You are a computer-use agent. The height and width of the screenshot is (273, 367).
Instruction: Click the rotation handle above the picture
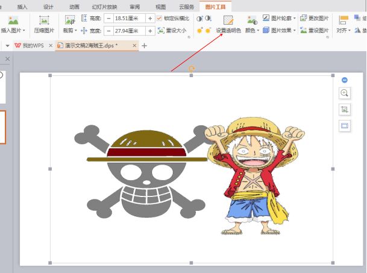192,69
